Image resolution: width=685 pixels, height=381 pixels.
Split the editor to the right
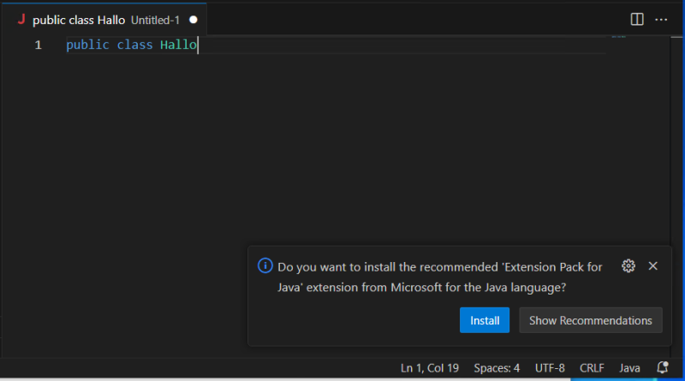pos(637,19)
